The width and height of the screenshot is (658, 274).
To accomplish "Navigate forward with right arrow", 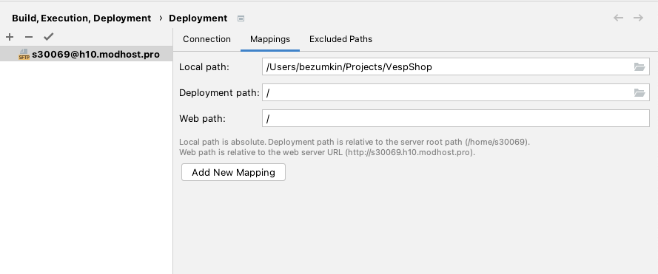I will [638, 18].
